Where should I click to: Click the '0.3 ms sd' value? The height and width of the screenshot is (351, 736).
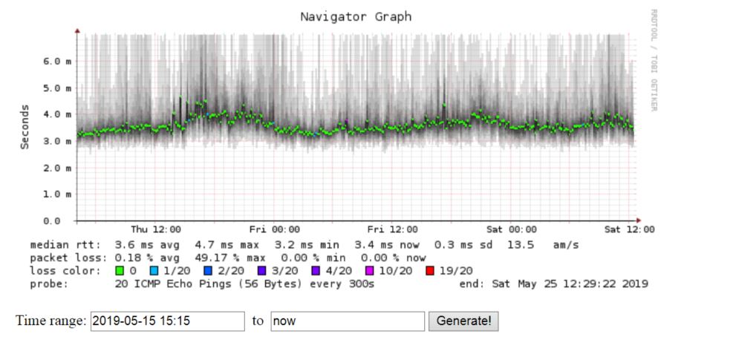[463, 245]
